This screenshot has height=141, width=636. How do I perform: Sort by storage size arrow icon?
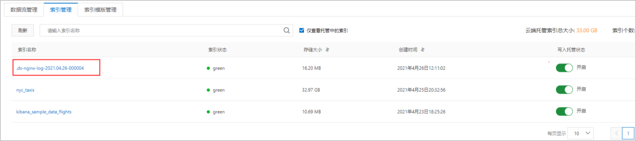pyautogui.click(x=327, y=50)
